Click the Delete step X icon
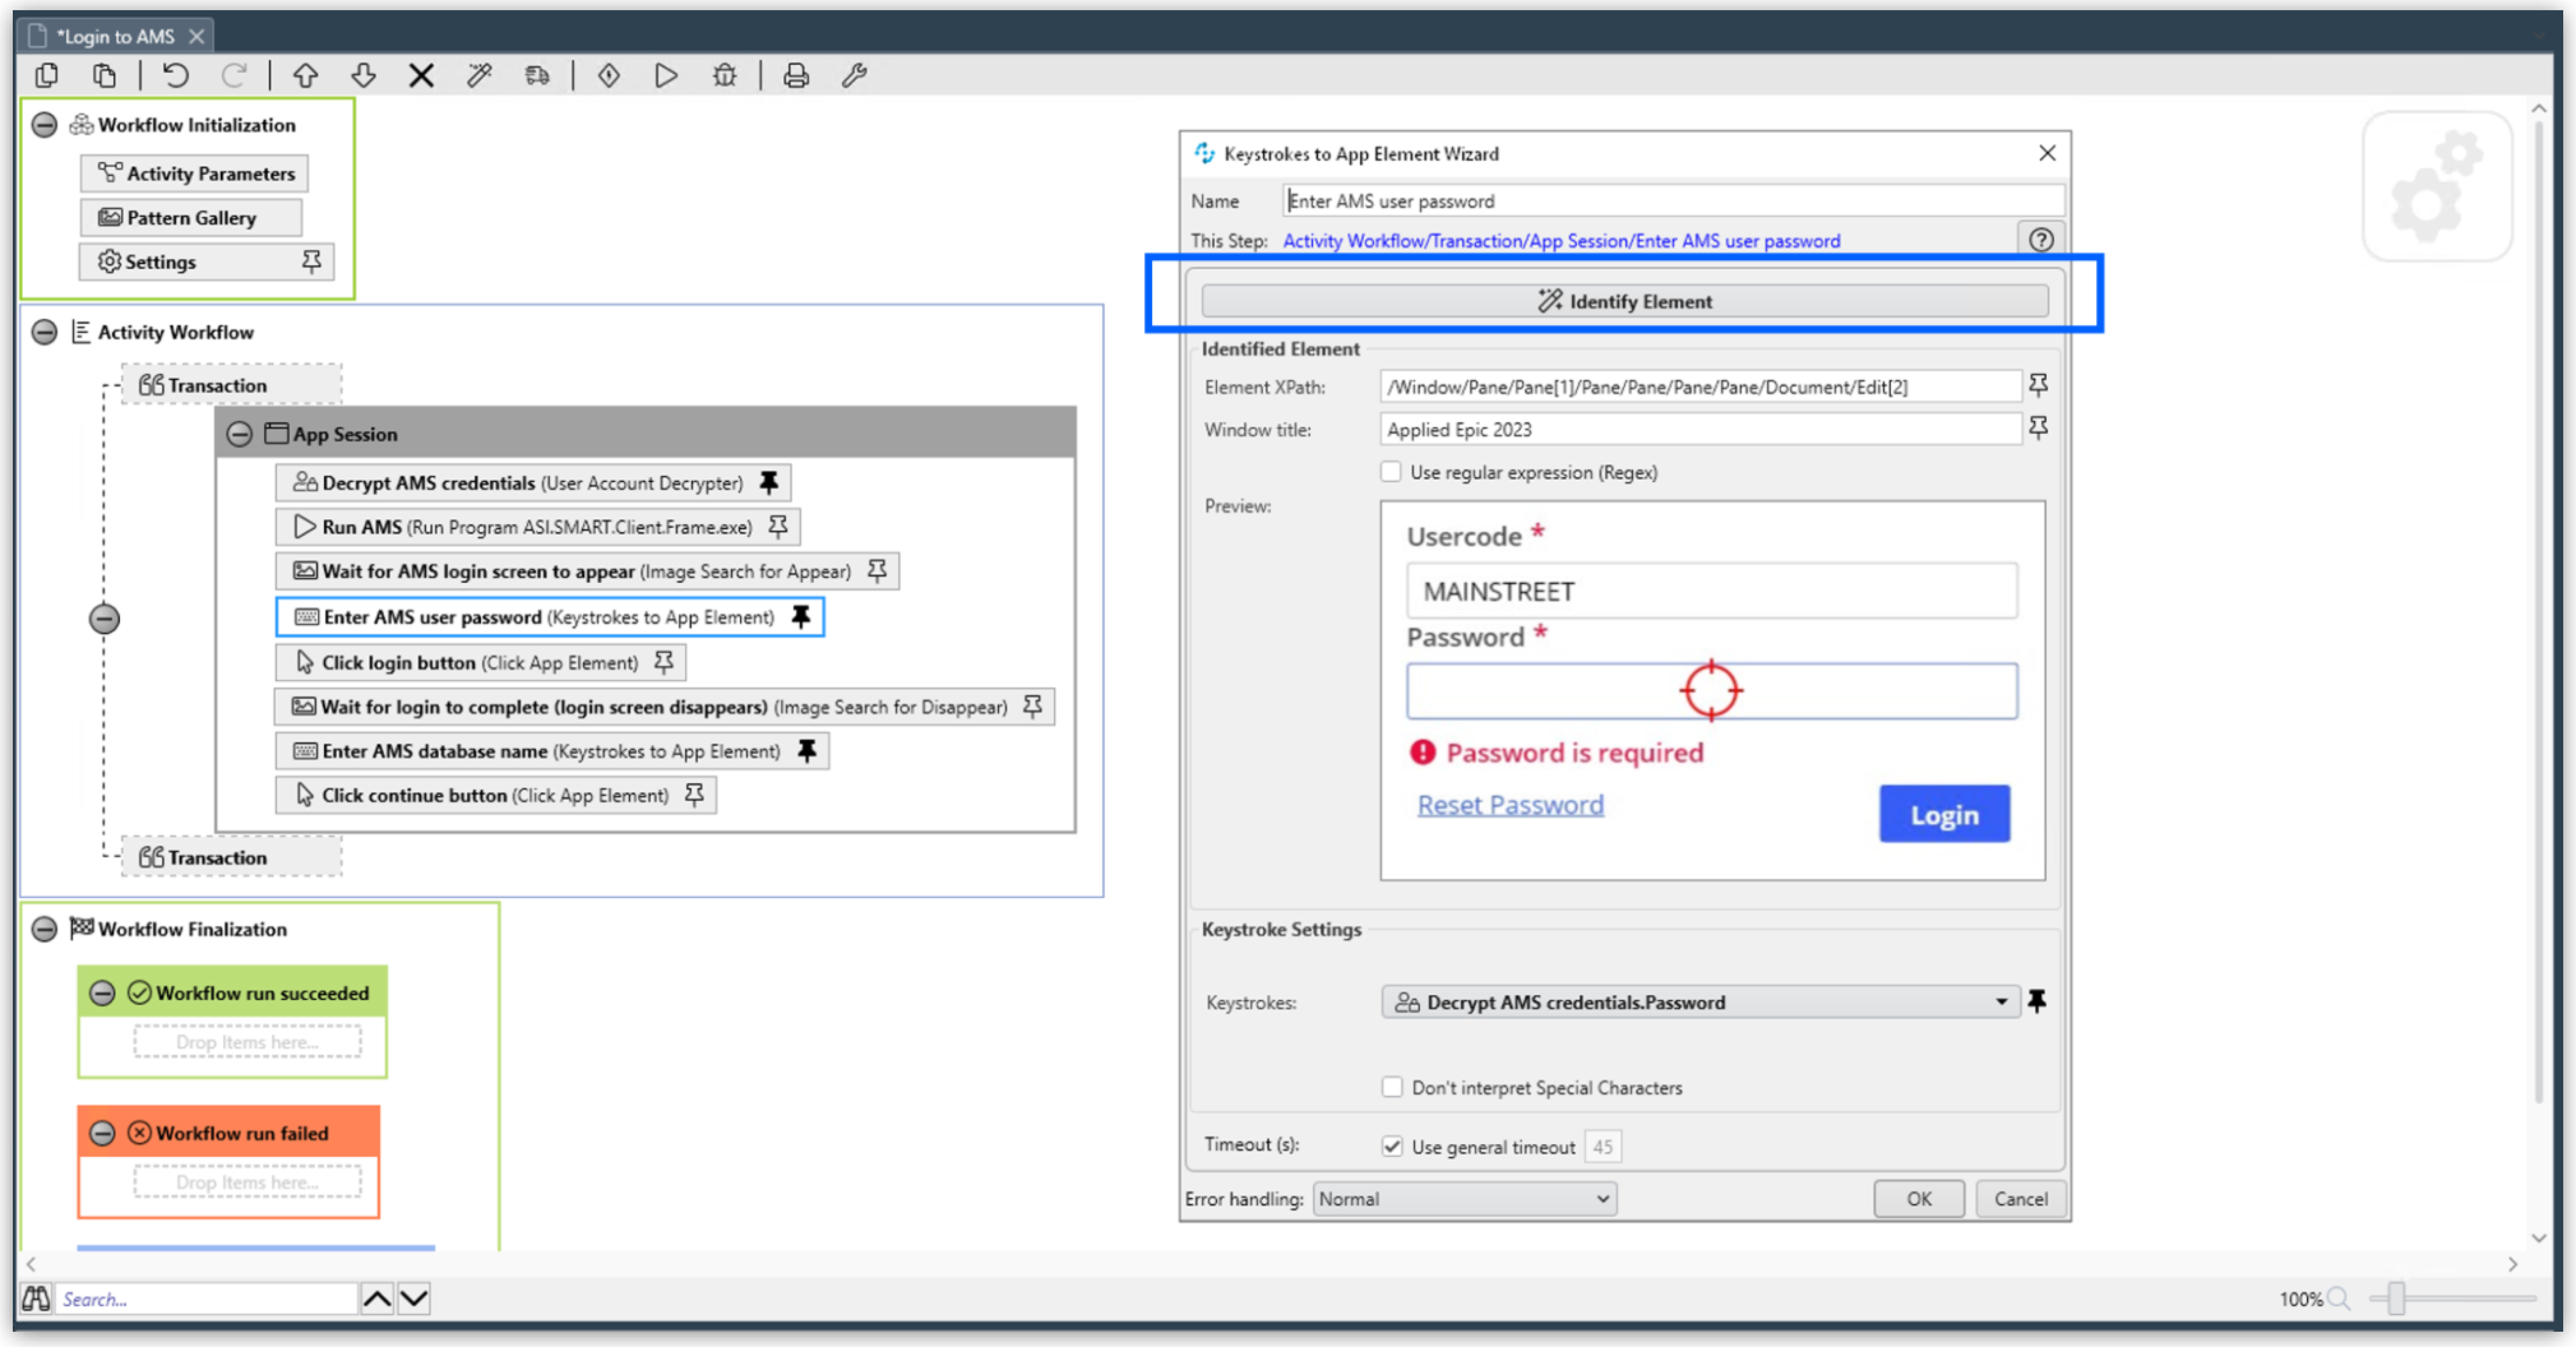This screenshot has width=2576, height=1347. click(421, 75)
